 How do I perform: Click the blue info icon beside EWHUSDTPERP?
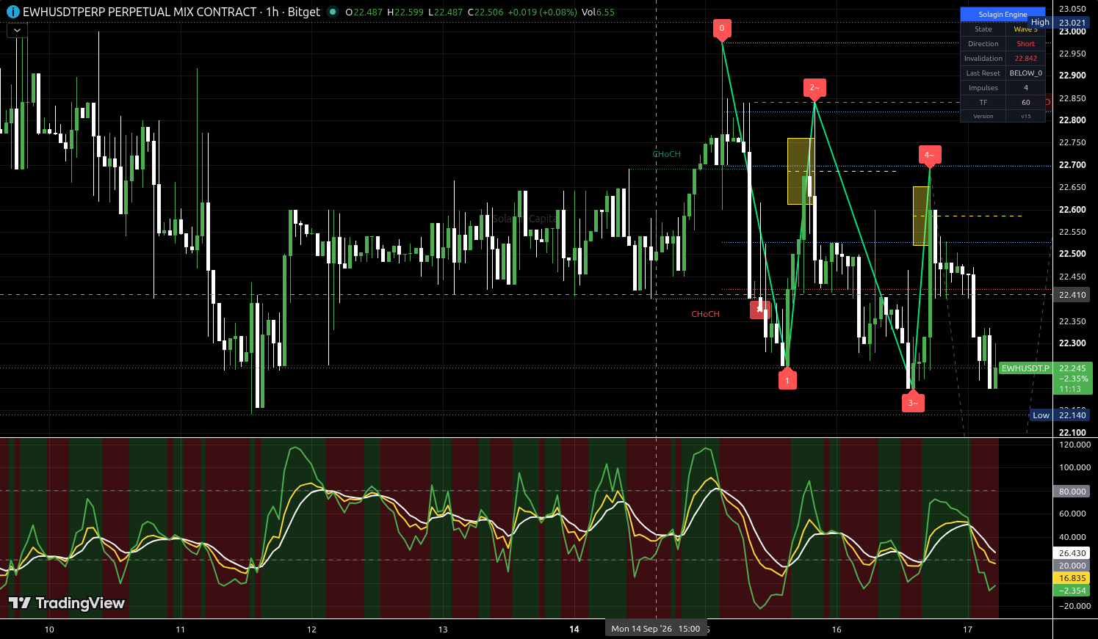[x=12, y=12]
